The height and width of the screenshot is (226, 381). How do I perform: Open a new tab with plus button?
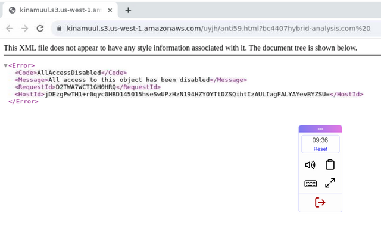[128, 10]
